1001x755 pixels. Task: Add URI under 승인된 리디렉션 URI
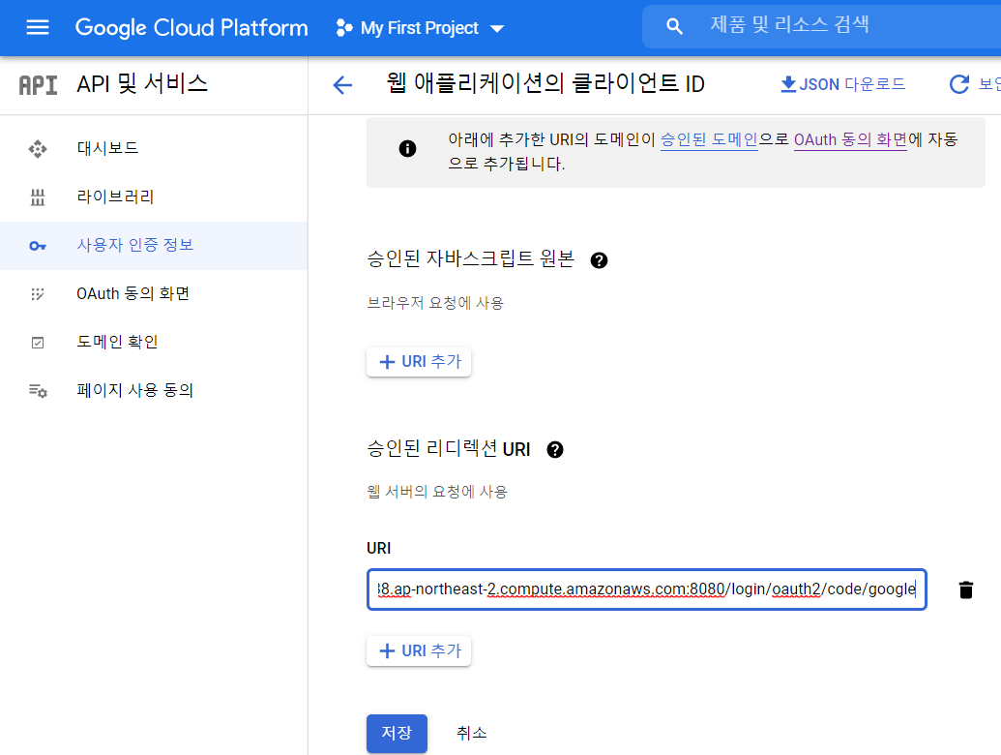[x=419, y=650]
